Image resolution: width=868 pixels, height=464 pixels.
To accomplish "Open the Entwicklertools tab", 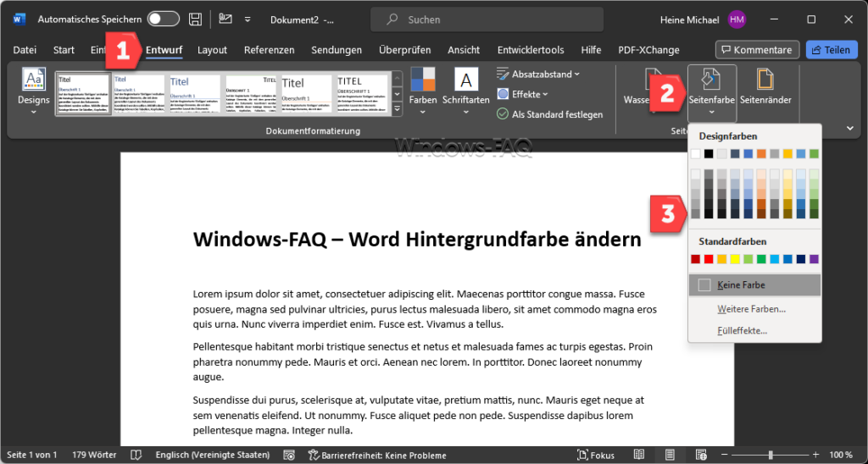I will [531, 50].
